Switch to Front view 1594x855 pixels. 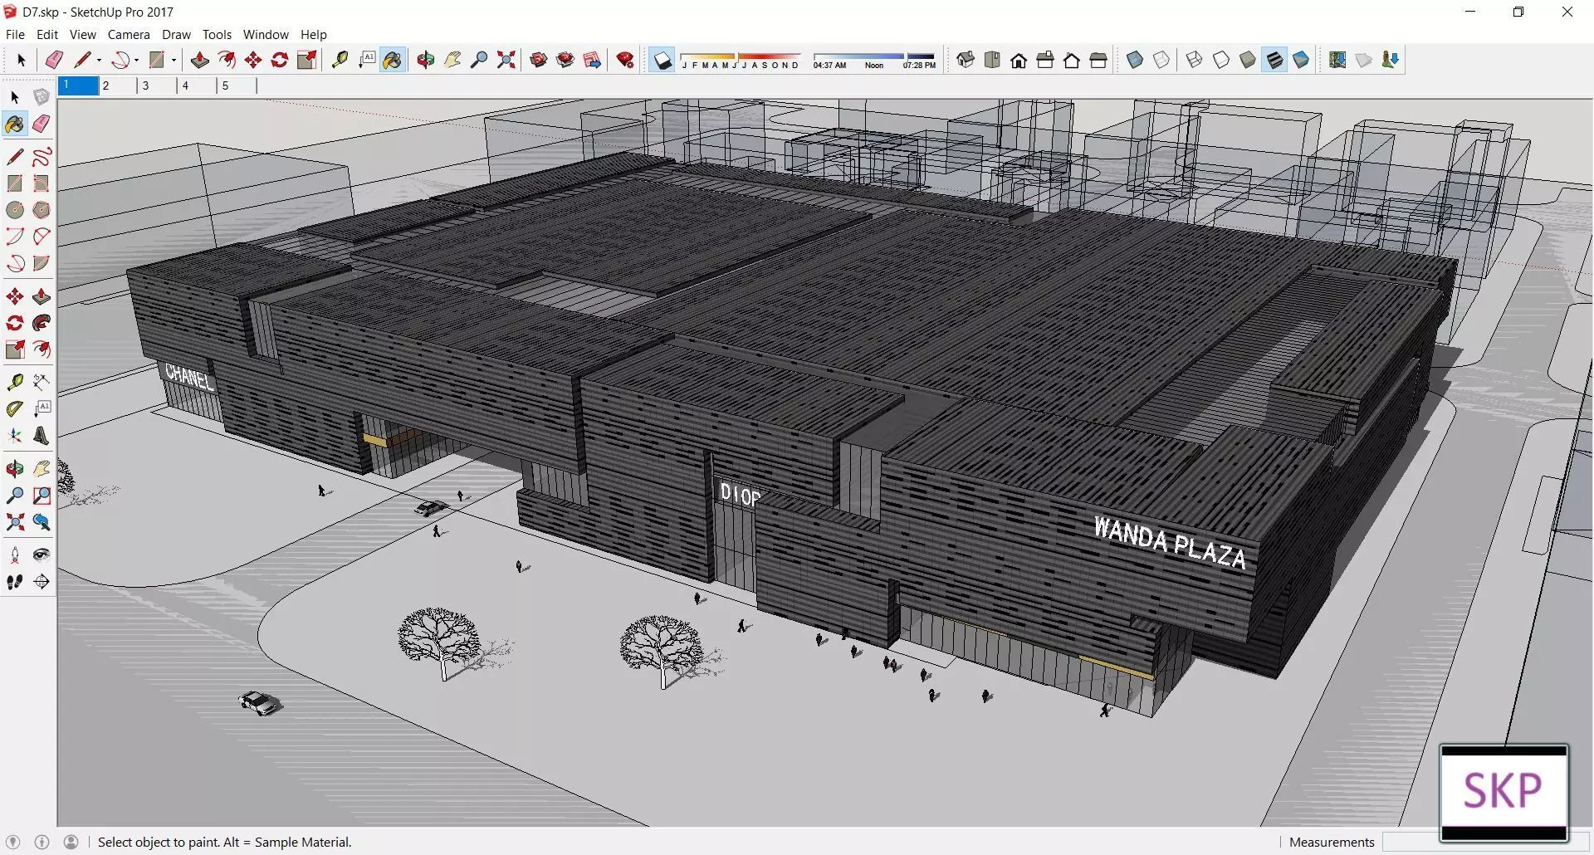tap(1019, 60)
